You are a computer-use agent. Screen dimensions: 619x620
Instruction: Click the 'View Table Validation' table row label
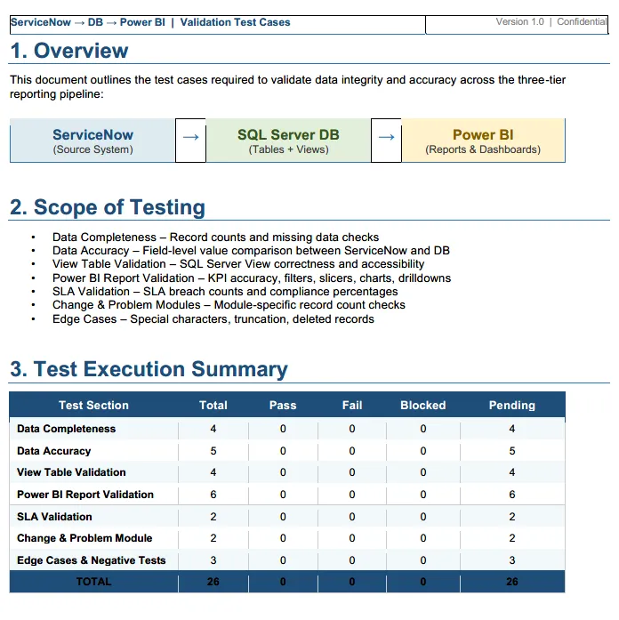click(71, 472)
